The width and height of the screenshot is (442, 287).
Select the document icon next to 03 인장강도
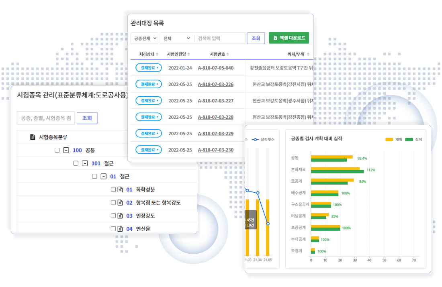120,216
